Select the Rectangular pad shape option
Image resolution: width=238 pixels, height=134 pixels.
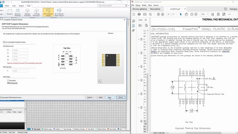click(x=8, y=83)
